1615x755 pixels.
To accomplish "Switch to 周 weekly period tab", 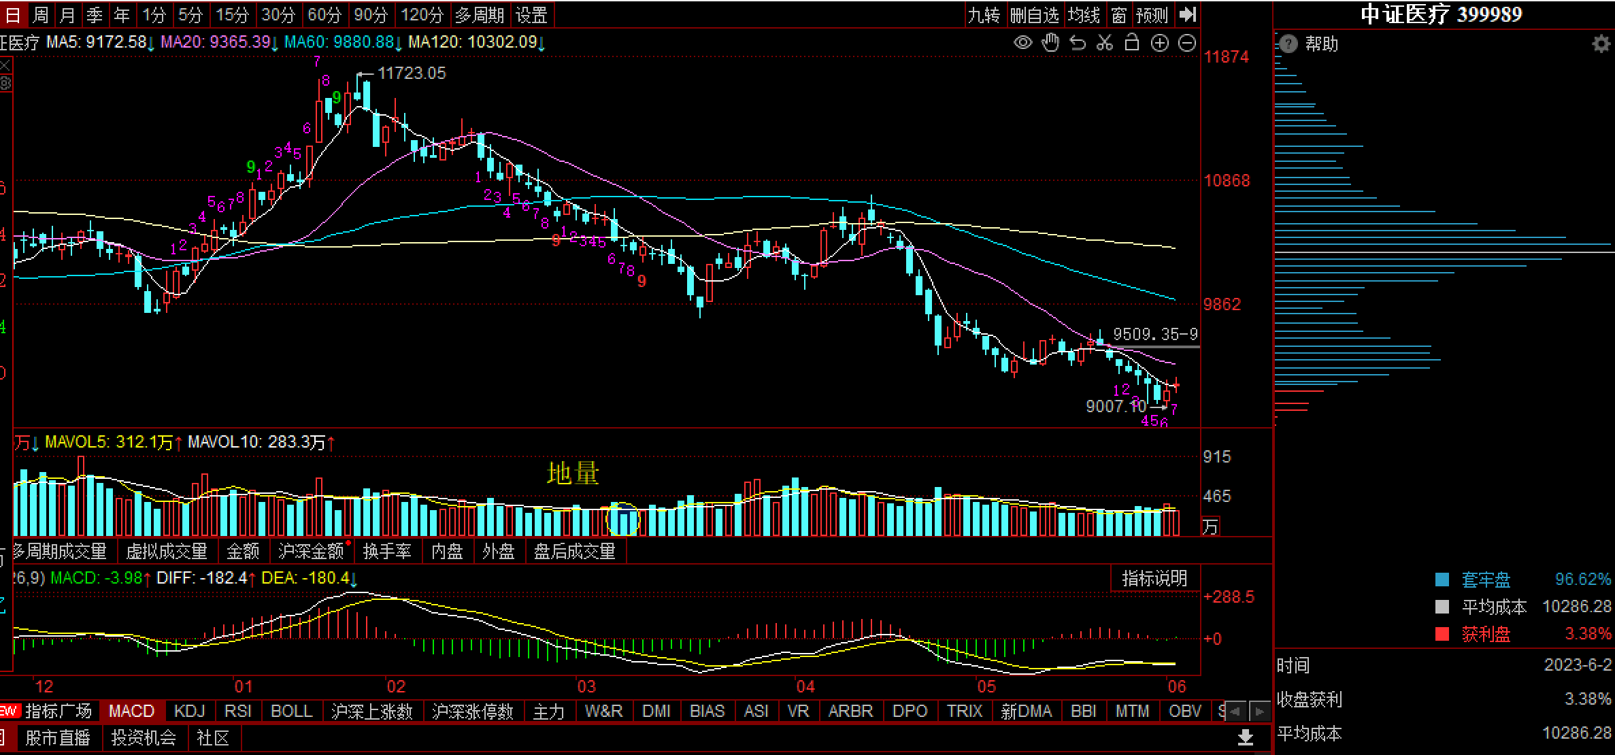I will [41, 14].
